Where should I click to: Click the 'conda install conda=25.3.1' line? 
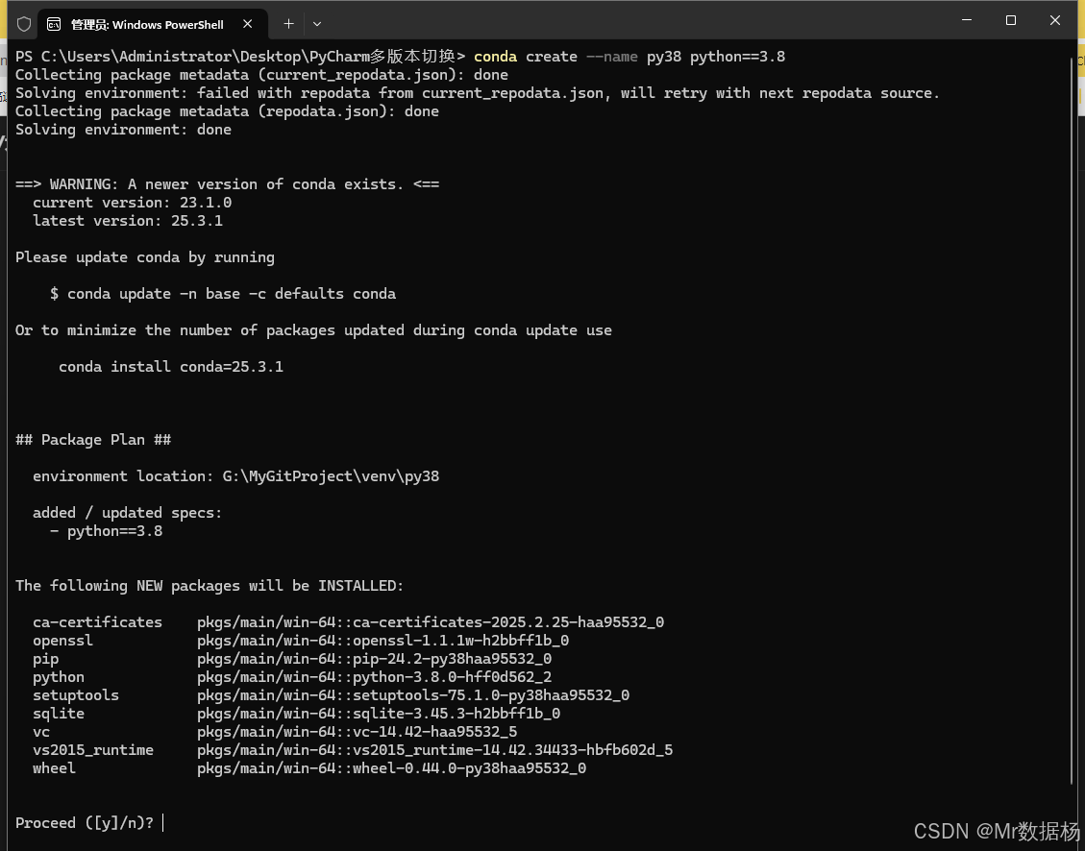coord(171,366)
